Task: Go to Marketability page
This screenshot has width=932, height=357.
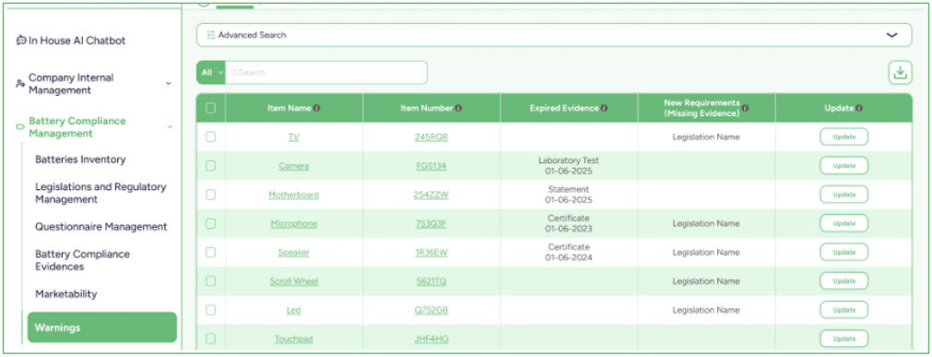Action: [66, 294]
